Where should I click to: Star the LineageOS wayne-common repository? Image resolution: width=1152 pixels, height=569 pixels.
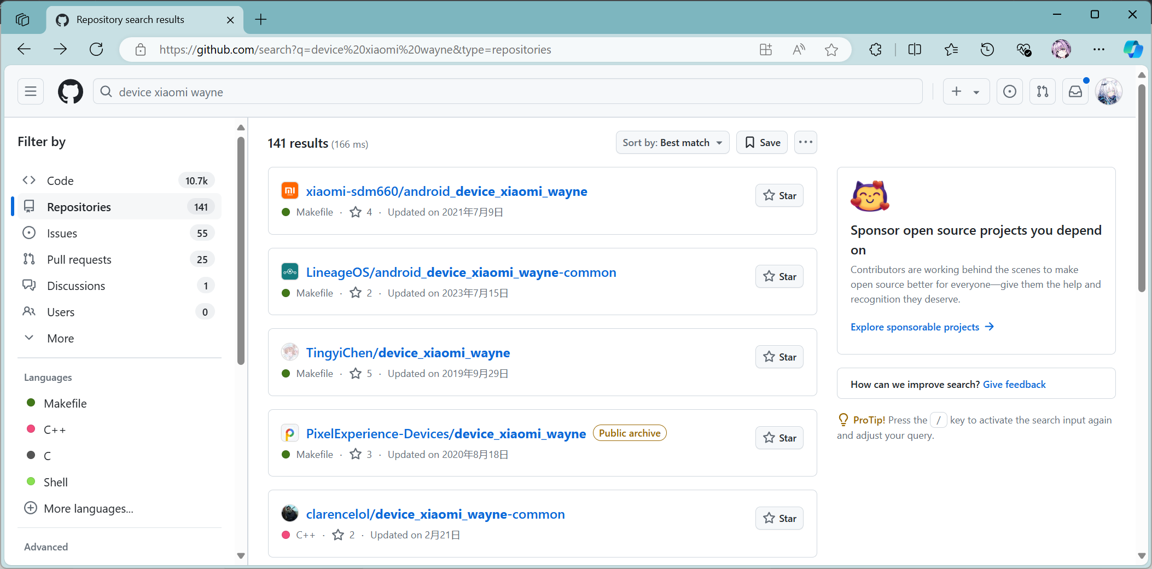[x=779, y=276]
